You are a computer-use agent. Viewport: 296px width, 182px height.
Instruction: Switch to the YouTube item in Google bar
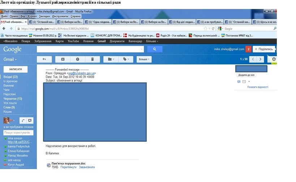[x=73, y=41]
